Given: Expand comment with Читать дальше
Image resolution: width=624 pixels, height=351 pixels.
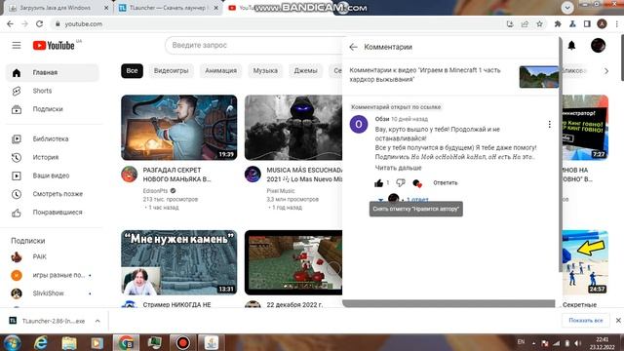Looking at the screenshot, I should click(398, 168).
